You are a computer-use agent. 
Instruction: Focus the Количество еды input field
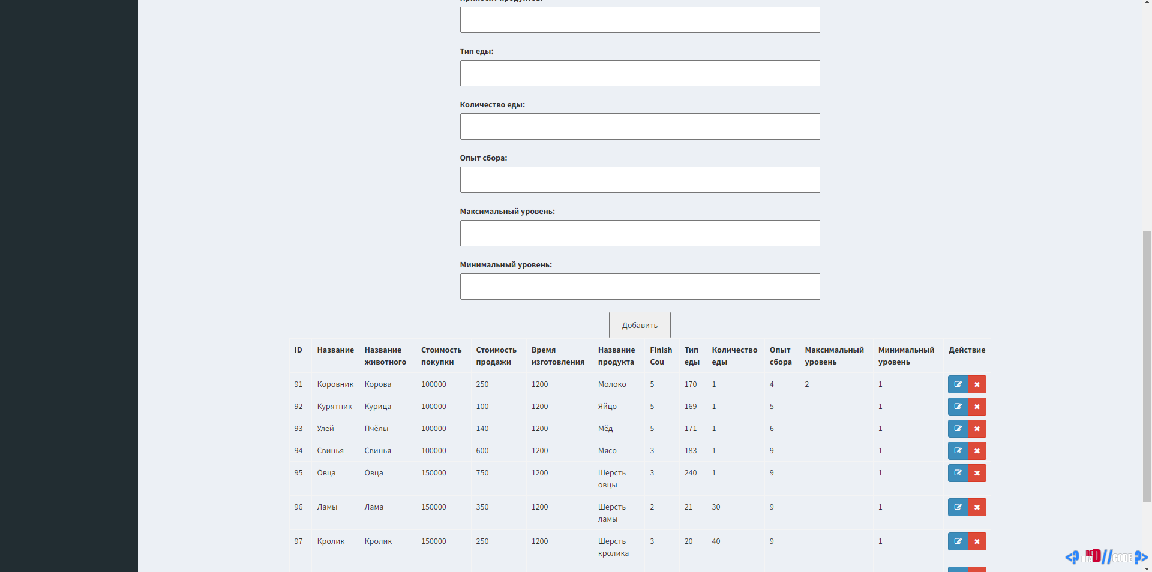click(640, 127)
